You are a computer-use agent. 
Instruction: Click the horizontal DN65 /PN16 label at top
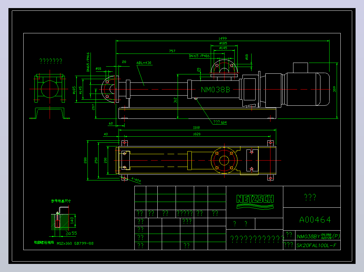point(199,56)
